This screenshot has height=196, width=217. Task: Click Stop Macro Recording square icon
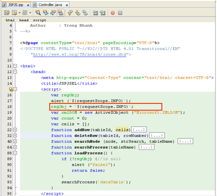(120, 13)
